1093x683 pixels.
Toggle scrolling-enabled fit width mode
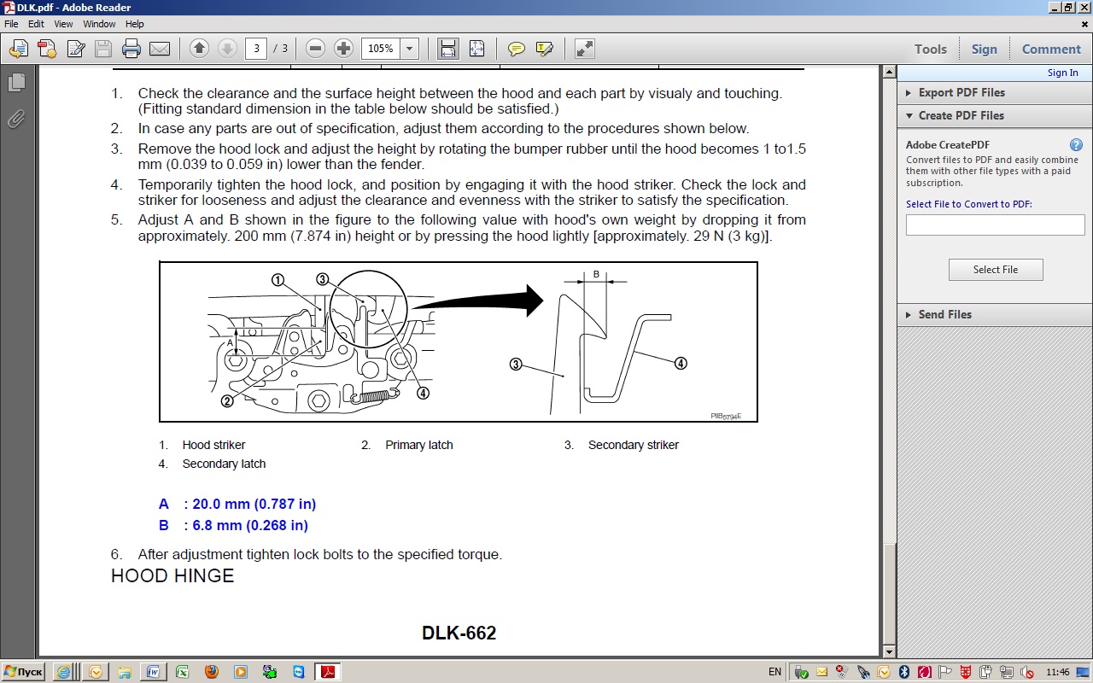pyautogui.click(x=447, y=49)
